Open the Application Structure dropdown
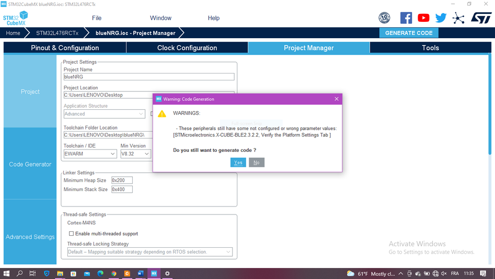This screenshot has width=495, height=279. 104,114
